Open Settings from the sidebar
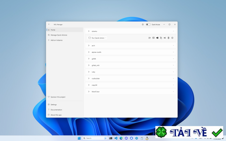This screenshot has width=226, height=141. point(65,105)
